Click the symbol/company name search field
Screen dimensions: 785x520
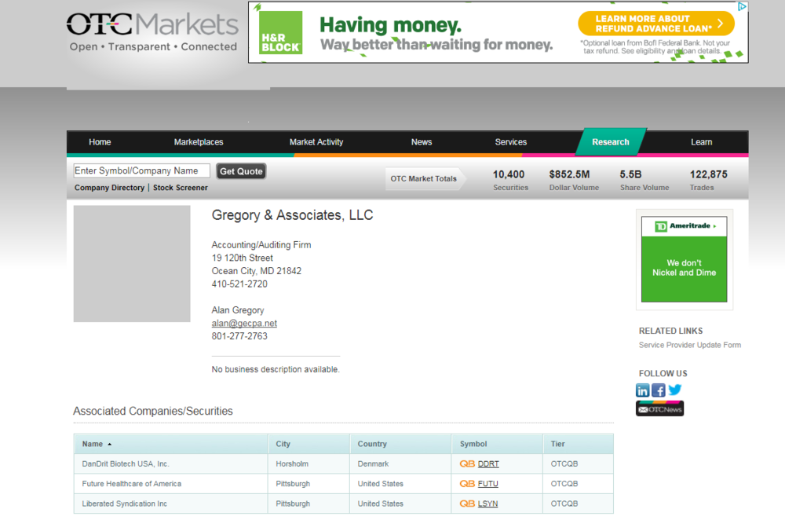click(141, 170)
